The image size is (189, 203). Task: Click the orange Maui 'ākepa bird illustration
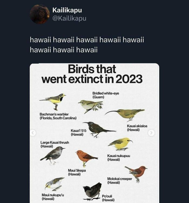[x=86, y=158]
